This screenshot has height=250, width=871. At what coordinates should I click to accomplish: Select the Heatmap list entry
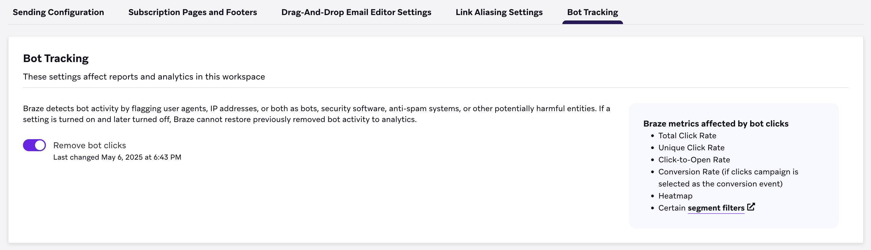(675, 196)
